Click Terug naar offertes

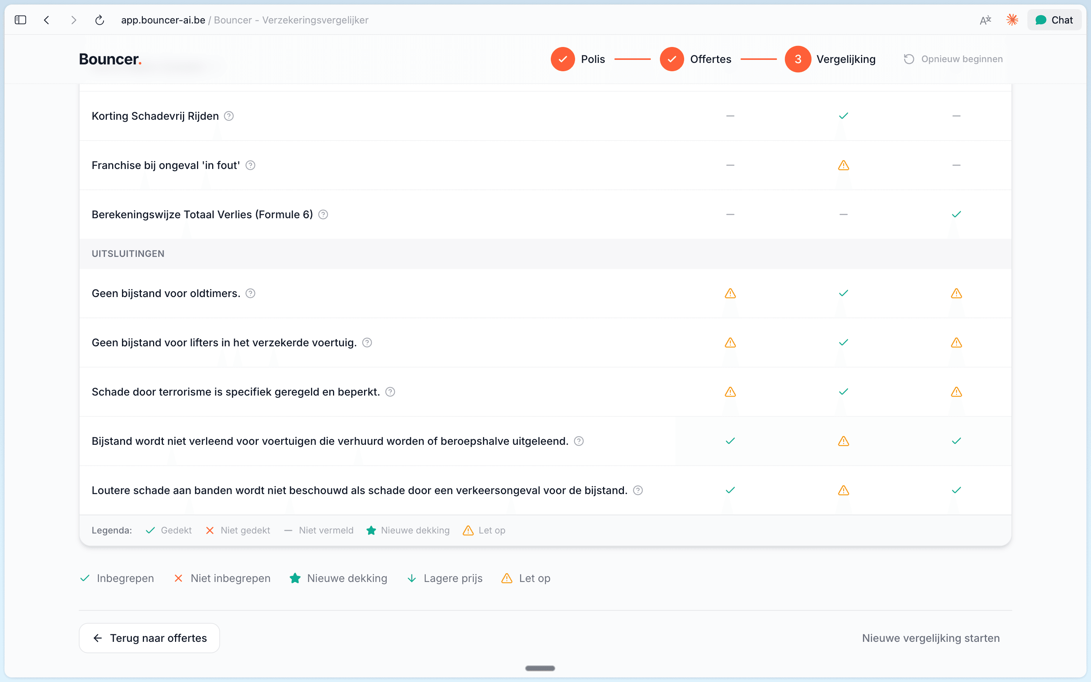(x=149, y=638)
